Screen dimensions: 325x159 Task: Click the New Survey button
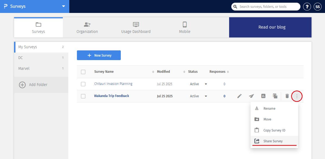[x=99, y=55]
